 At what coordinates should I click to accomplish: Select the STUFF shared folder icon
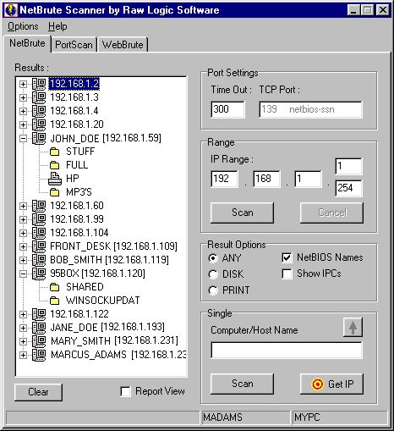(55, 152)
